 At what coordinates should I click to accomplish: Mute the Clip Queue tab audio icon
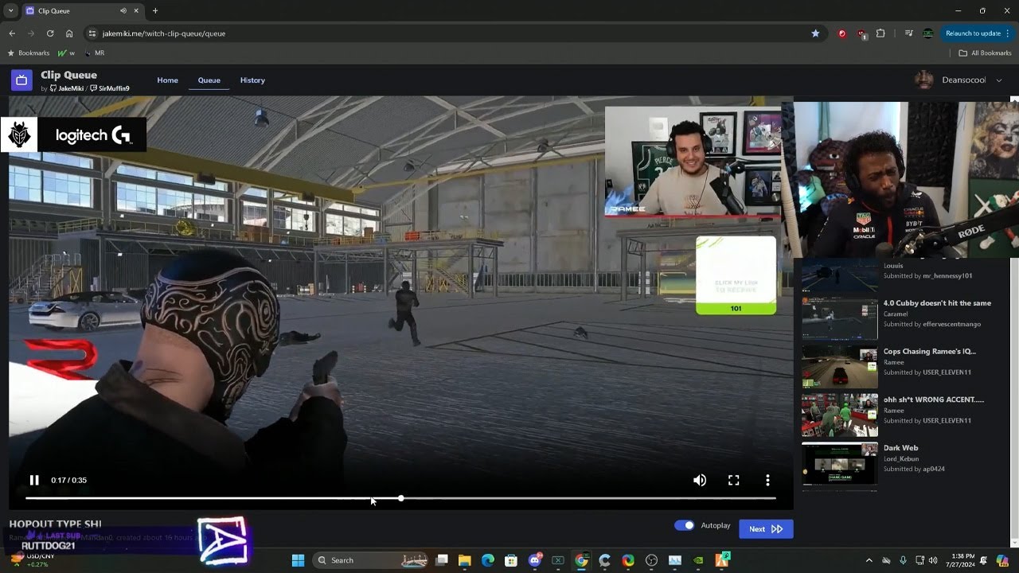[x=123, y=11]
